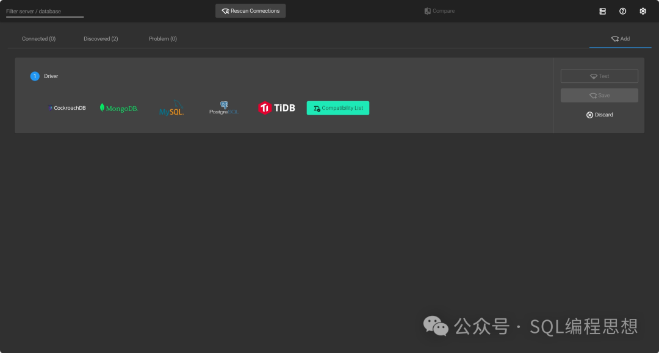Discard the new connection
Screen dimensions: 659x353
click(x=599, y=115)
